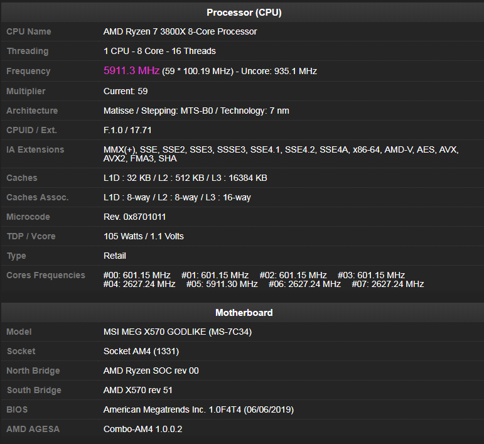Click the 'L1D : 8-way / L2 : 8-way' associativity value
The height and width of the screenshot is (444, 484).
coord(151,197)
